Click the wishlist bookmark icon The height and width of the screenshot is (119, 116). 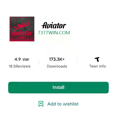(x=41, y=104)
